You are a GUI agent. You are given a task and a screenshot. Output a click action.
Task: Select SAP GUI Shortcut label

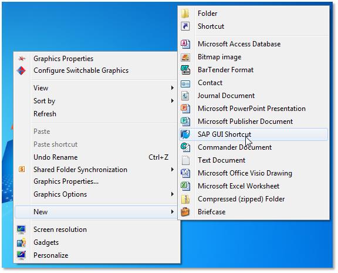[224, 134]
